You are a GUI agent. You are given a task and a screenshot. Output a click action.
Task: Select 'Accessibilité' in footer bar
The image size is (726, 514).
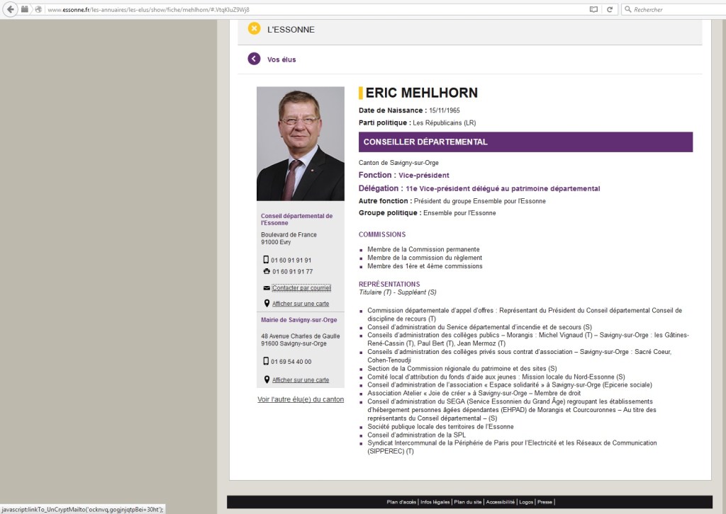tap(500, 502)
